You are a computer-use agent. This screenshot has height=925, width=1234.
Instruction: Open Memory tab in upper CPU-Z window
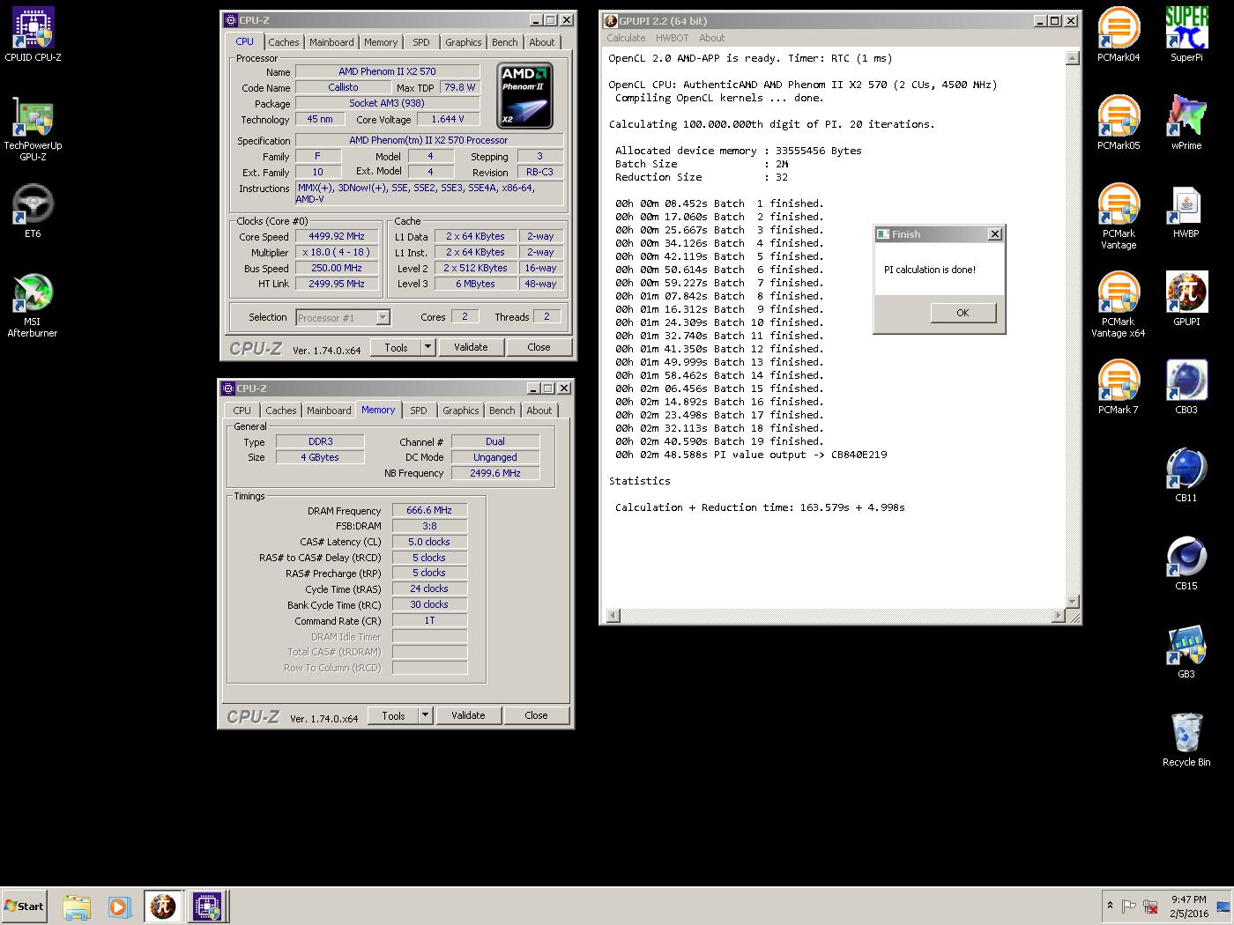point(381,42)
